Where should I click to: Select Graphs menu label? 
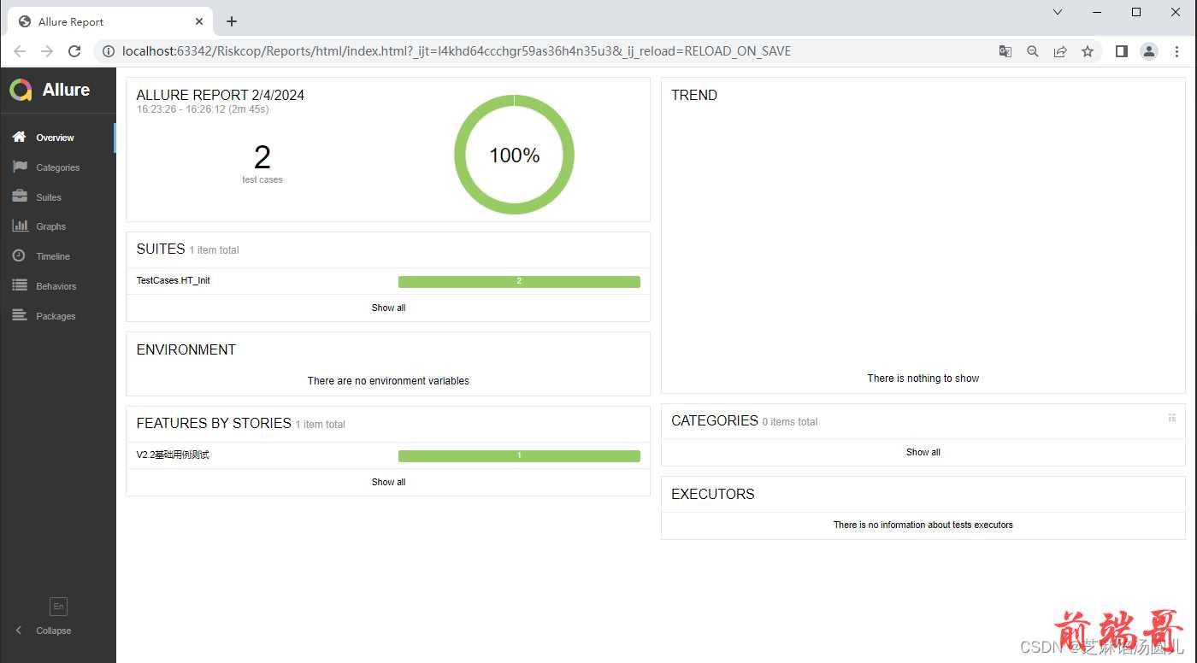pyautogui.click(x=51, y=226)
